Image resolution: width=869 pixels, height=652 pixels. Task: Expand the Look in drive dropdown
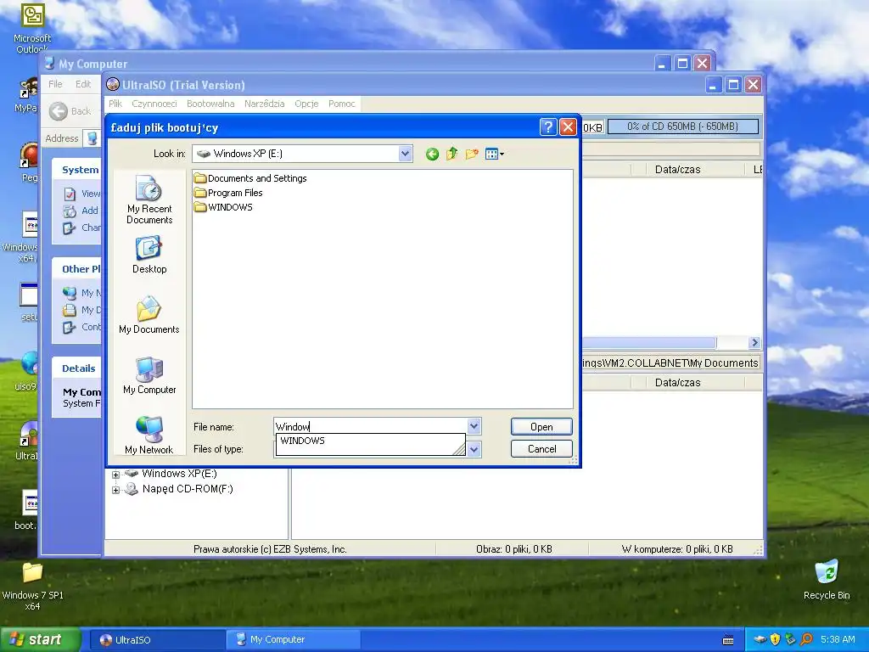(x=405, y=154)
